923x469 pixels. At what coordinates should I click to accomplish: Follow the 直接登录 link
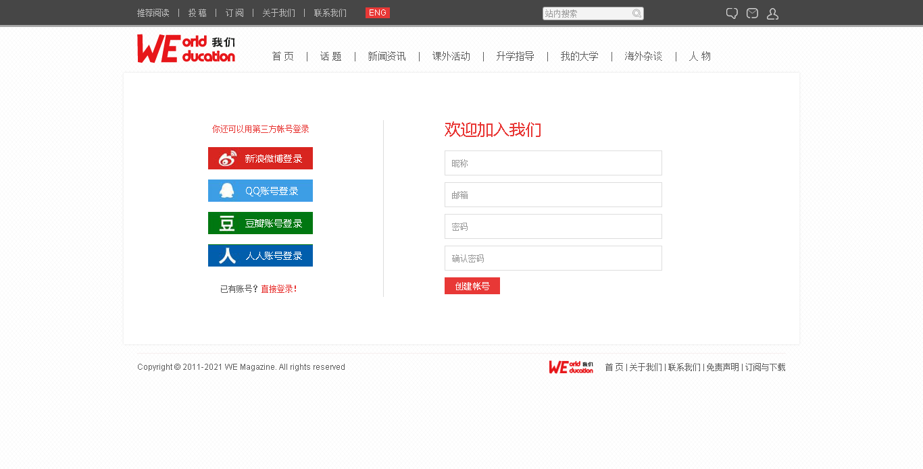278,289
